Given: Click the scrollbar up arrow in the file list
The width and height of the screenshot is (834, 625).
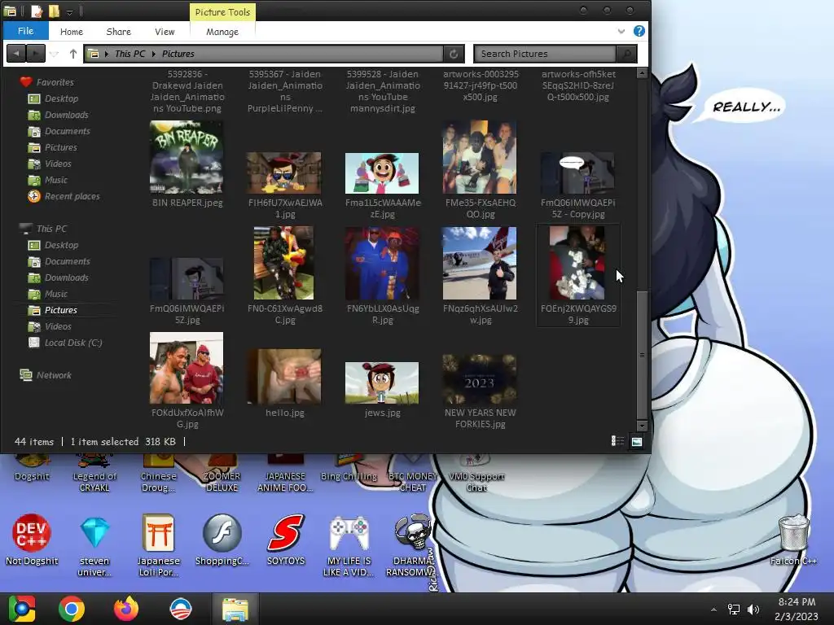Looking at the screenshot, I should [642, 73].
